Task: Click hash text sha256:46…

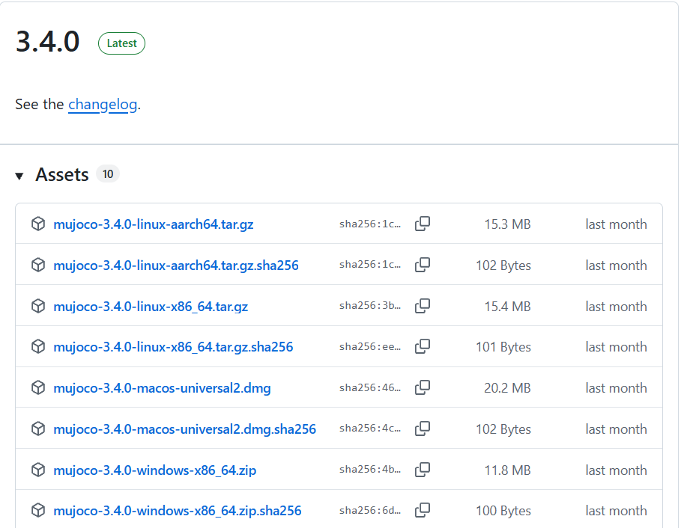Action: click(370, 387)
